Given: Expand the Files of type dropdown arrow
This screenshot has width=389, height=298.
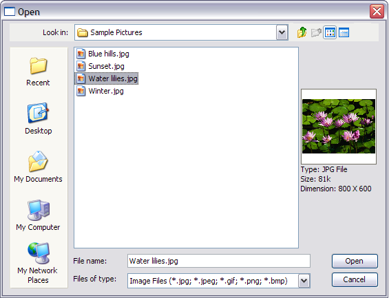Looking at the screenshot, I should click(304, 281).
